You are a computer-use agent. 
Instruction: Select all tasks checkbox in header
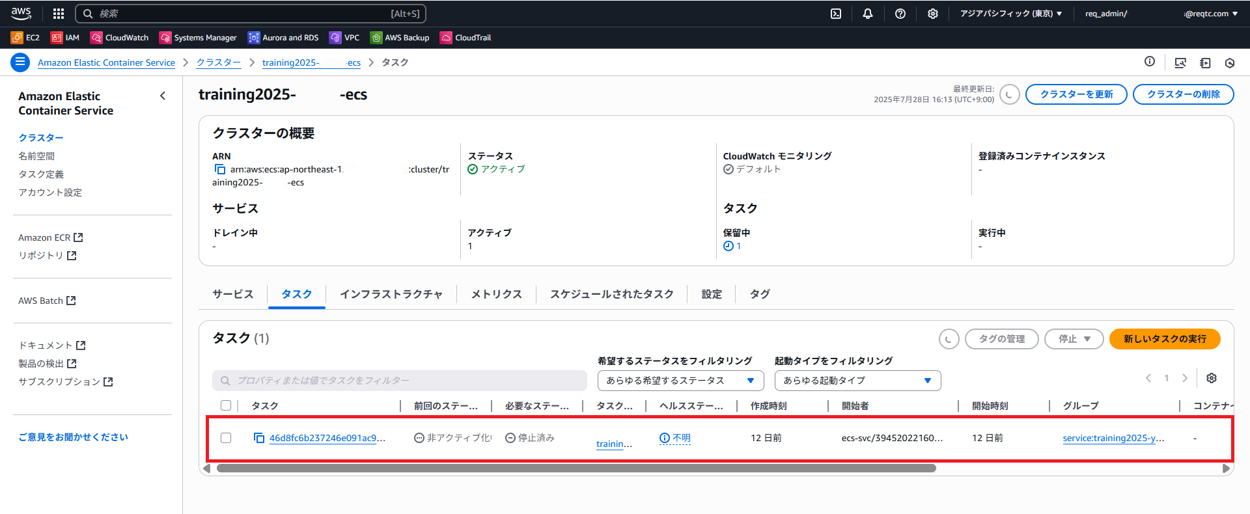click(x=226, y=405)
